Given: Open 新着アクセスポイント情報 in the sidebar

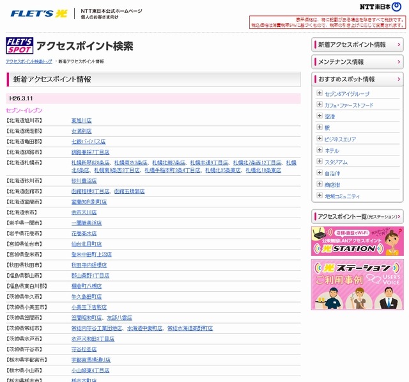Looking at the screenshot, I should click(357, 45).
